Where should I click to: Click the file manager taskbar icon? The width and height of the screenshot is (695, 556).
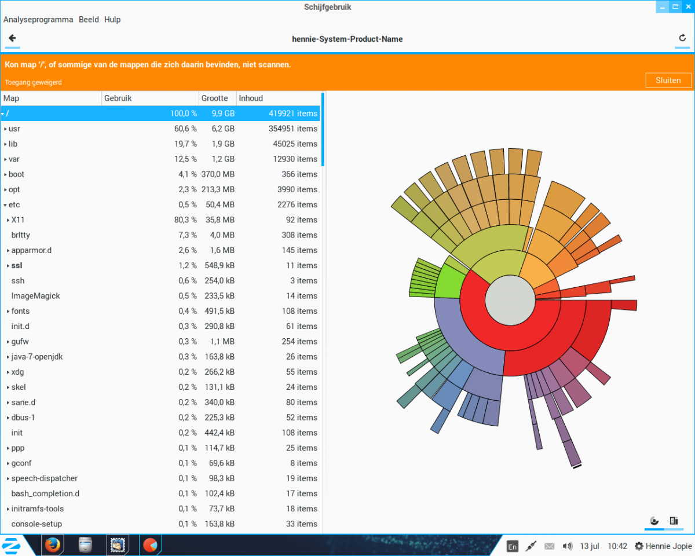pos(85,545)
